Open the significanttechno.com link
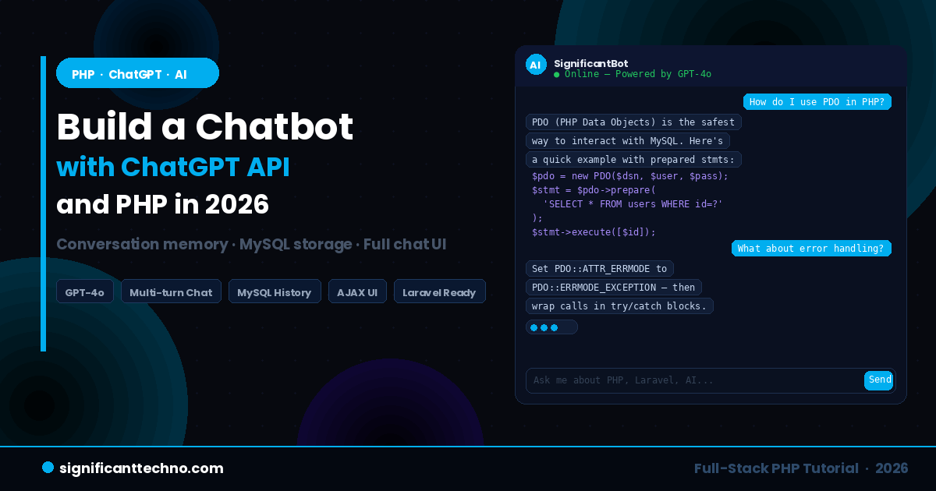Screen dimensions: 936x491 click(x=142, y=468)
